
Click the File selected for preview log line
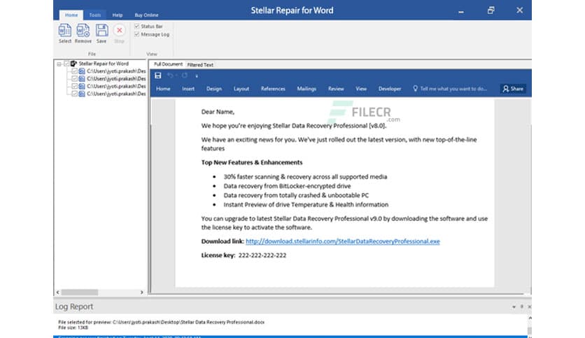161,322
